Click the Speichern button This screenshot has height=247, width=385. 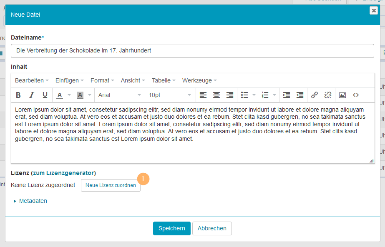pyautogui.click(x=171, y=228)
